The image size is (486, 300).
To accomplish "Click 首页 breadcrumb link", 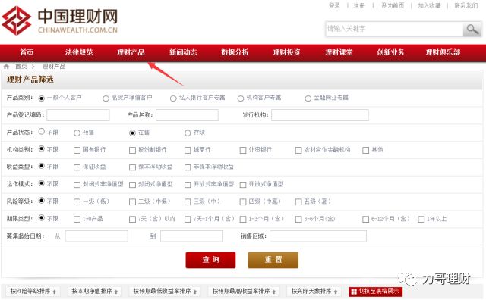I will click(x=21, y=67).
